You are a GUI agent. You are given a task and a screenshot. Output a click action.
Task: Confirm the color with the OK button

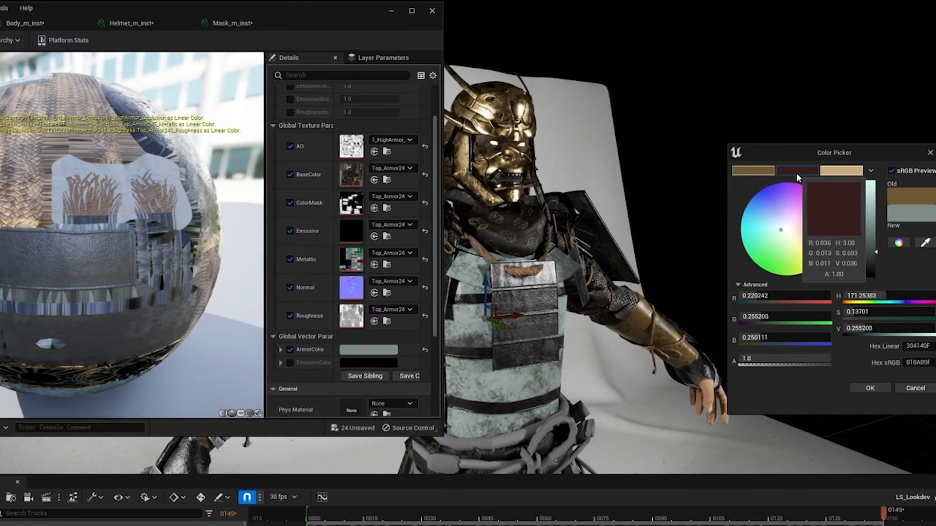[870, 387]
